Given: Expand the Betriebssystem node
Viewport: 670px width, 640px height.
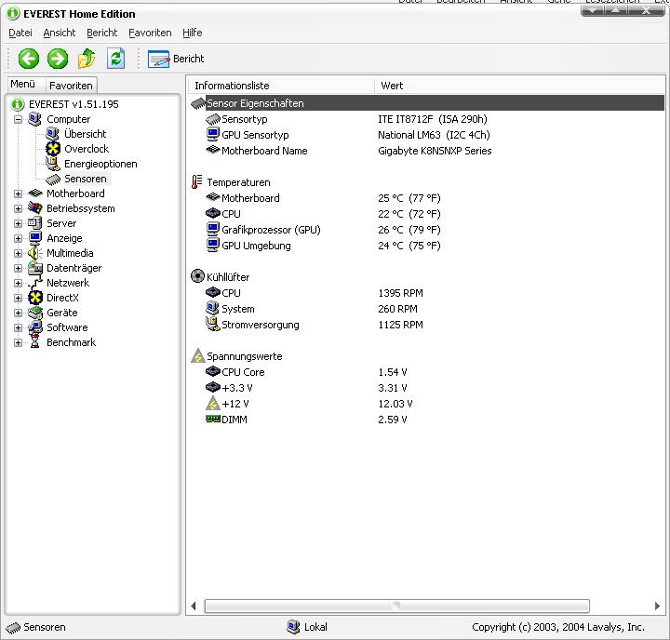Looking at the screenshot, I should pos(18,208).
